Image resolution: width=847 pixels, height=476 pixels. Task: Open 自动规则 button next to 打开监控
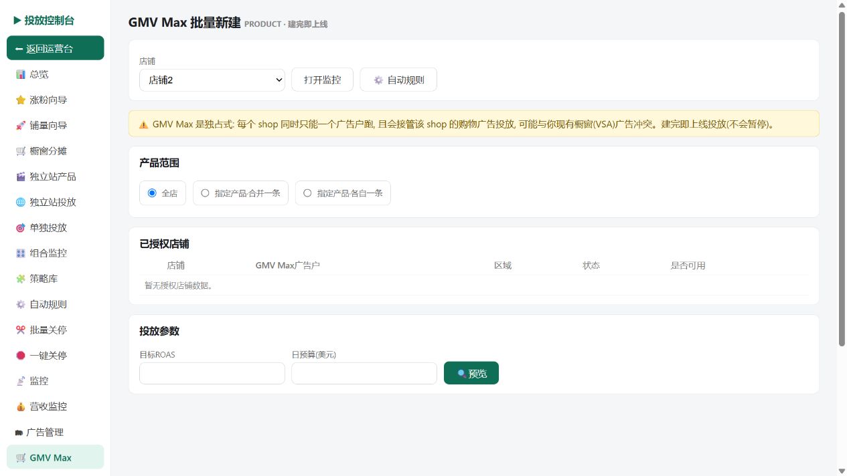tap(398, 80)
